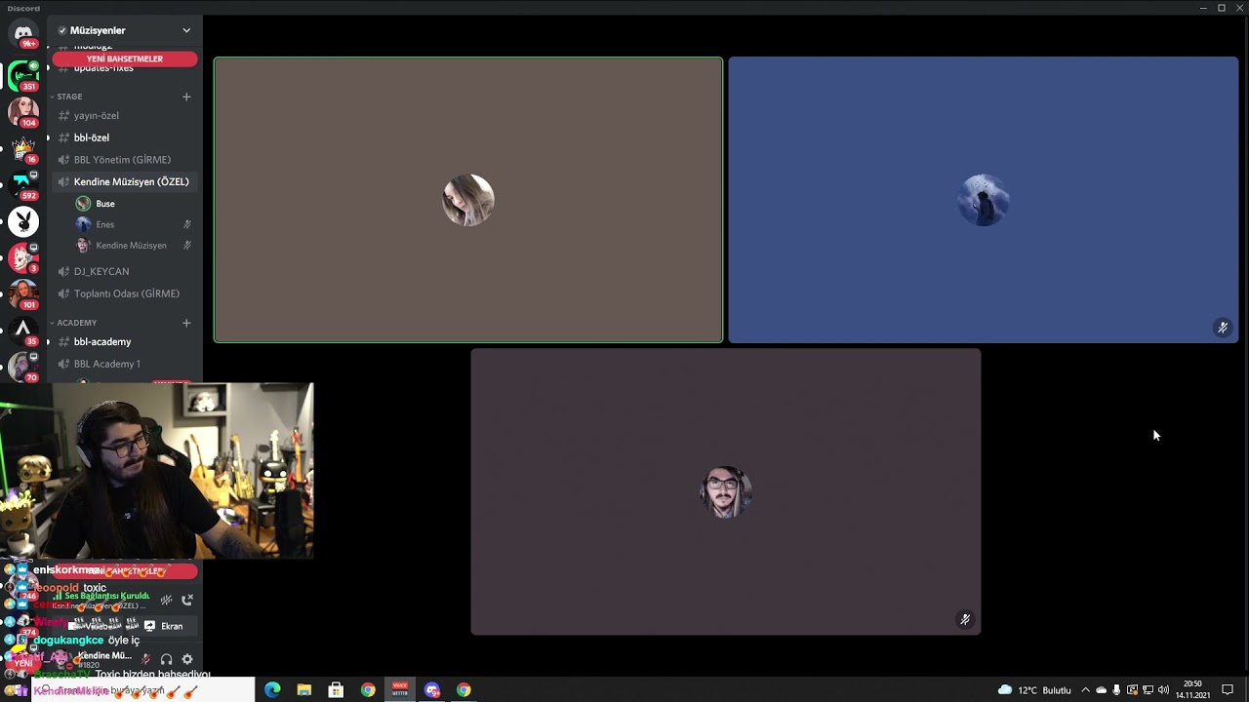1249x702 pixels.
Task: Open server with 104 notification badge
Action: tap(23, 111)
